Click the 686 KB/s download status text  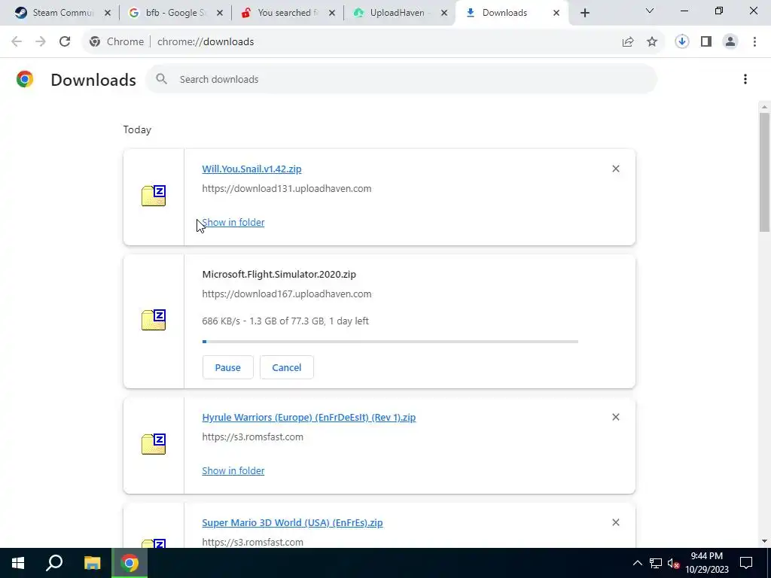285,321
